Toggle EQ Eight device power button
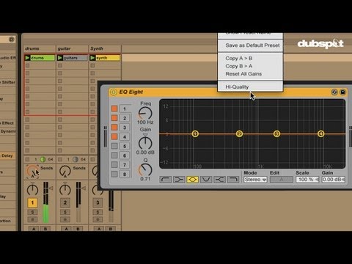This screenshot has width=352, height=264. pyautogui.click(x=114, y=92)
